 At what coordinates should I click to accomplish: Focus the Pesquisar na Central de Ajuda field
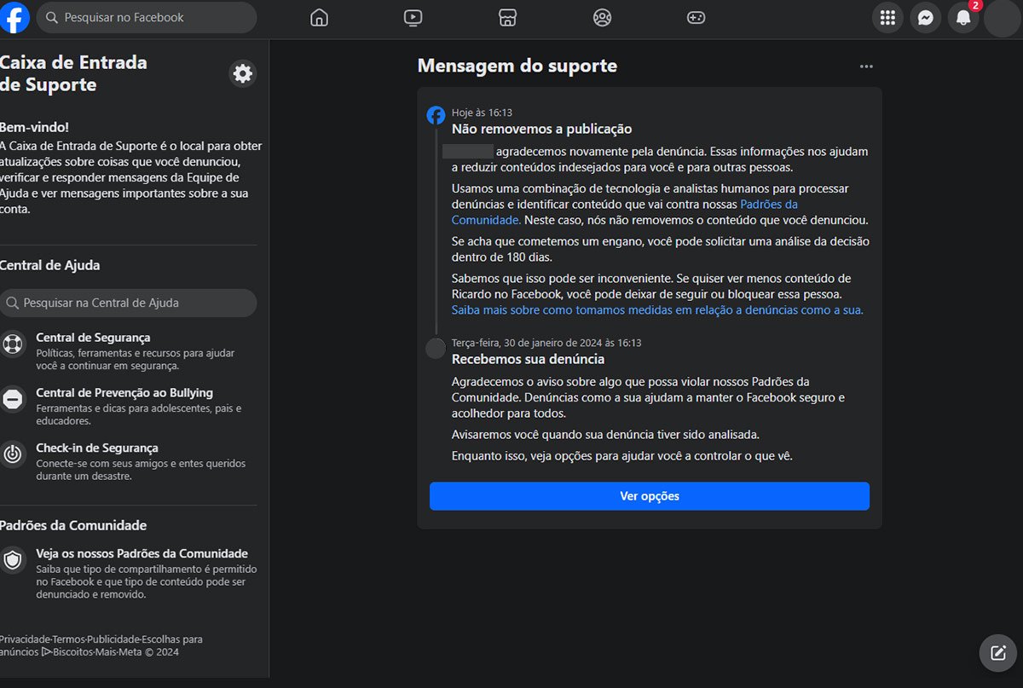pos(128,303)
